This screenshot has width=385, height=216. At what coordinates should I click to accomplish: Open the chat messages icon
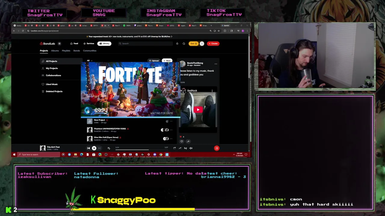184,43
